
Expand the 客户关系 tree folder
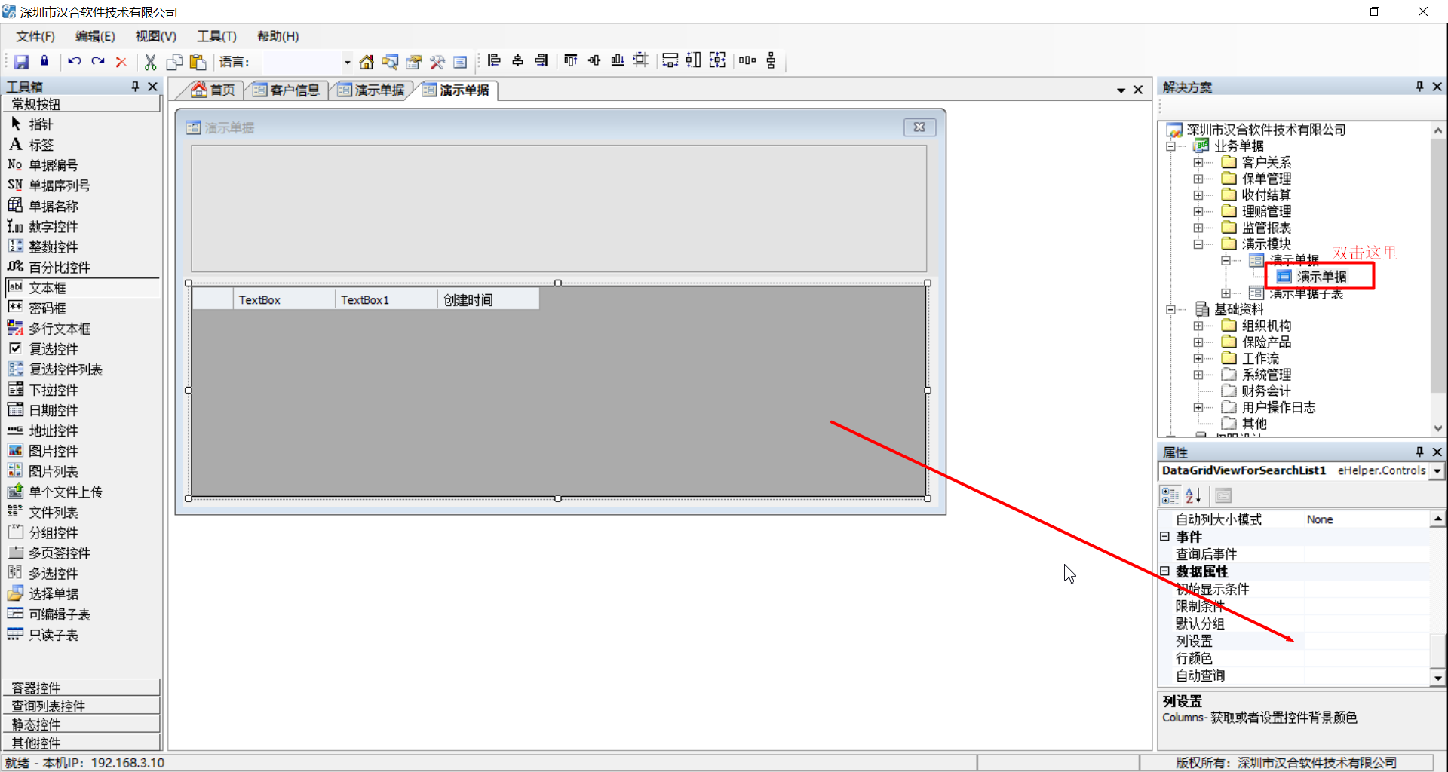coord(1198,162)
